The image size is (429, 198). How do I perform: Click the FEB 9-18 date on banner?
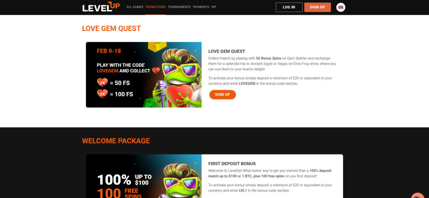tap(109, 51)
